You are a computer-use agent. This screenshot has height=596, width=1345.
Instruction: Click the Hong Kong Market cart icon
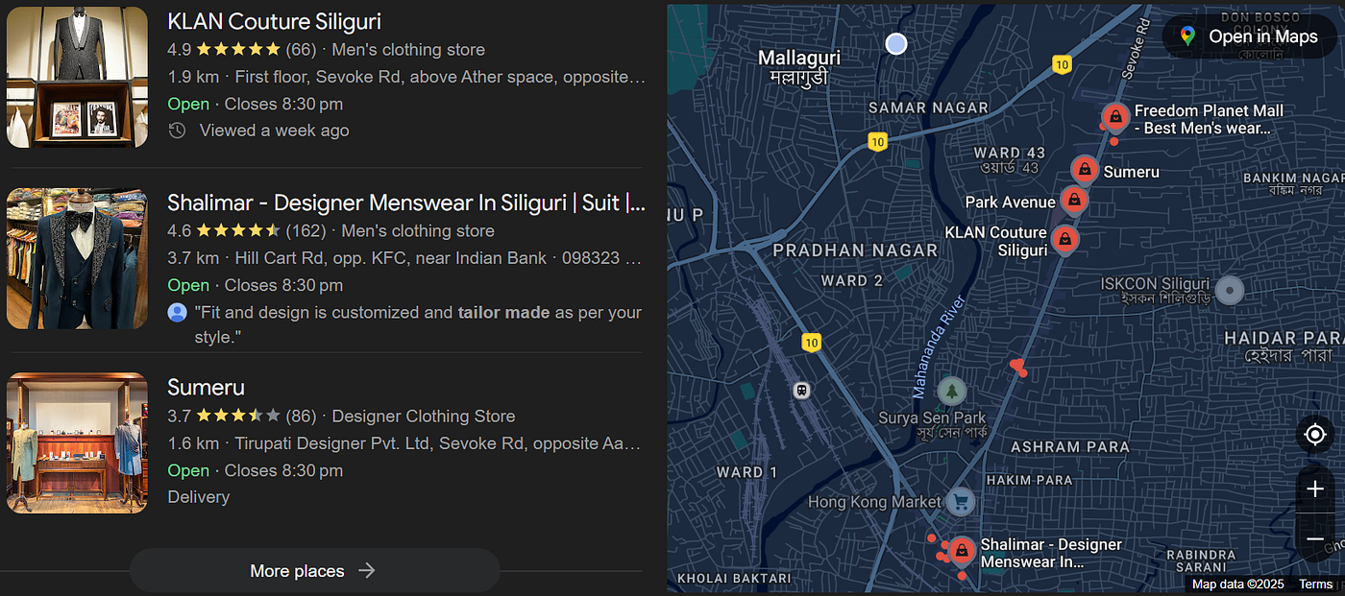coord(960,501)
